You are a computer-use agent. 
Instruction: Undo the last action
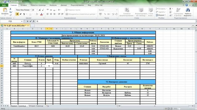[x=9, y=2]
